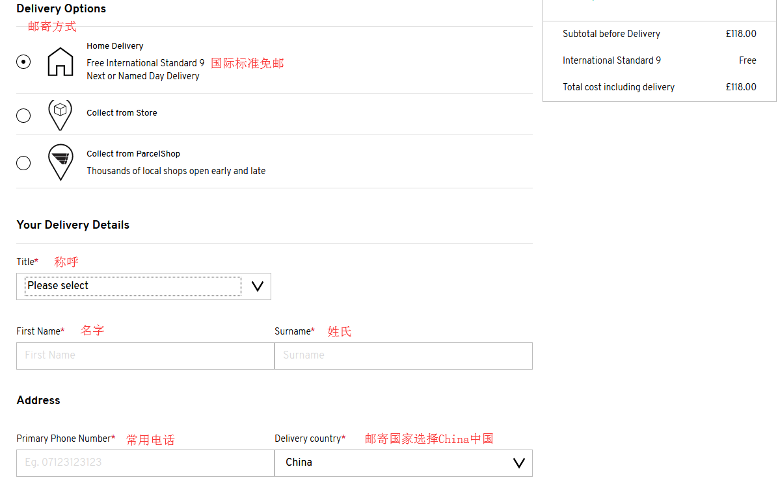This screenshot has width=778, height=495.
Task: Click the box pin icon for store collection
Action: click(60, 114)
